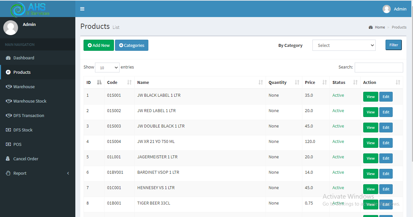
Task: Click price value 120.0
Action: coord(310,142)
